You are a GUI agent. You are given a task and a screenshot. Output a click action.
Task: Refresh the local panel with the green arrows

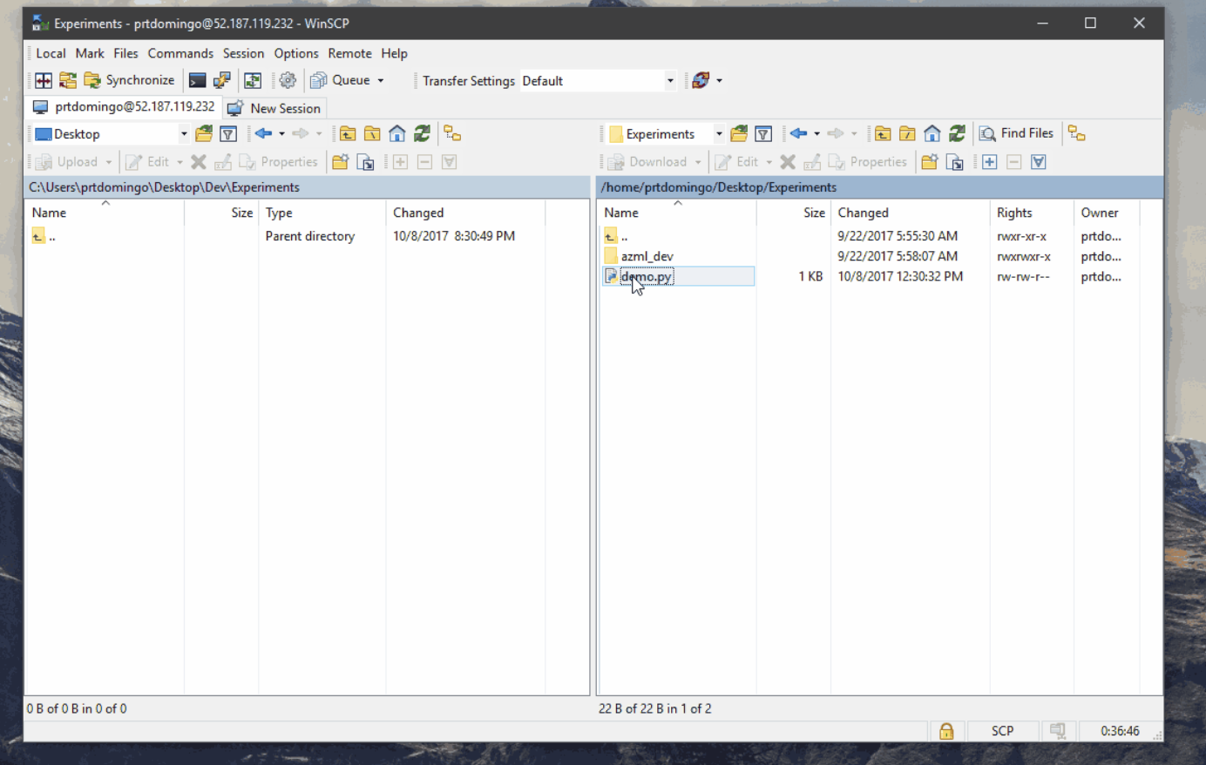tap(422, 134)
